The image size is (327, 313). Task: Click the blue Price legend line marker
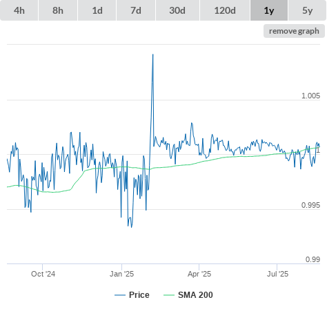120,295
